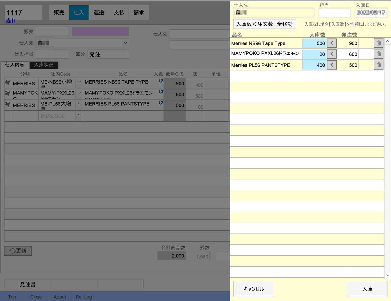This screenshot has width=391, height=301.
Task: Switch to the 支払 tab
Action: point(119,13)
